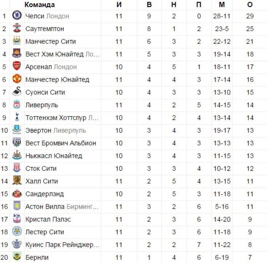Click the Leicester City fox crest
Screen dimensions: 267x263
(17, 231)
